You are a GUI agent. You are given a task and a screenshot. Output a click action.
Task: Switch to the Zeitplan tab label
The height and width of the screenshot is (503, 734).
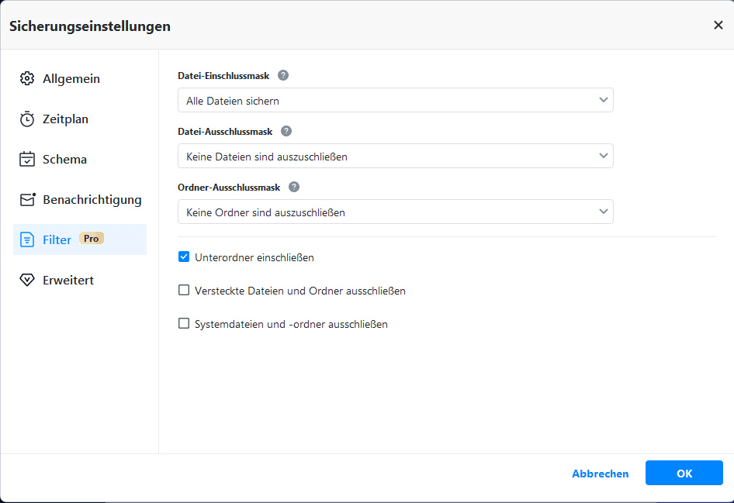tap(65, 119)
